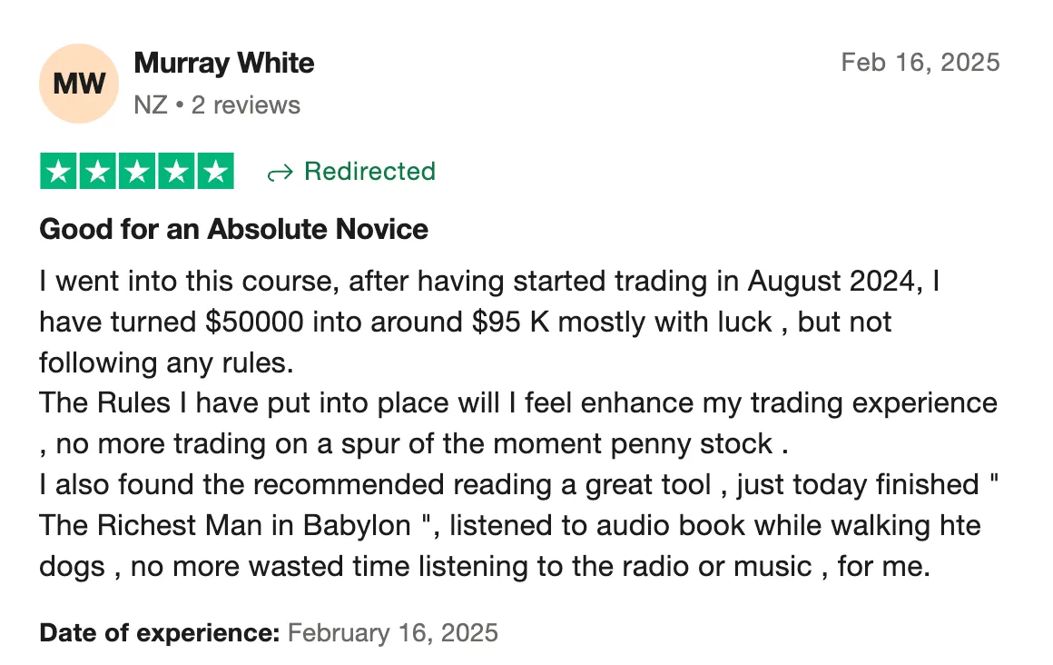Click the Feb 16, 2025 review date
The height and width of the screenshot is (665, 1053).
920,63
